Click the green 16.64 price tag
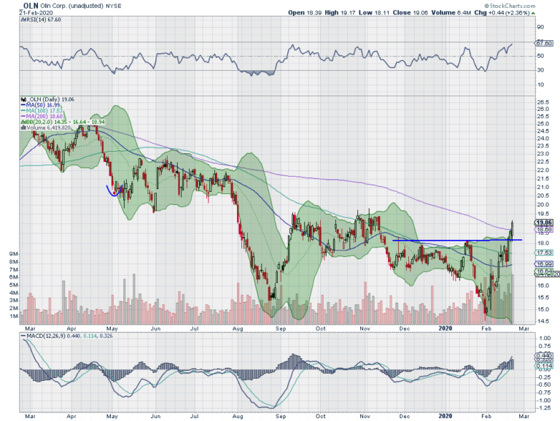 (544, 271)
